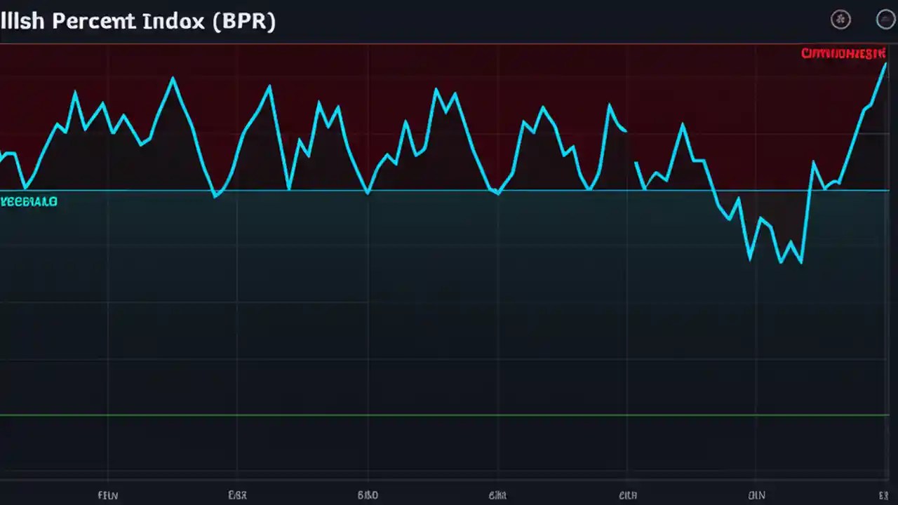Viewport: 898px width, 505px height.
Task: Click the rightmost circular icon in the header
Action: 885,20
